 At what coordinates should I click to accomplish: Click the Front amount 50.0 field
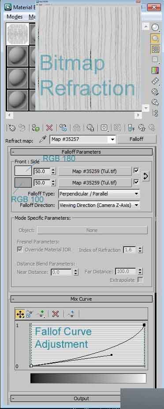(x=42, y=171)
